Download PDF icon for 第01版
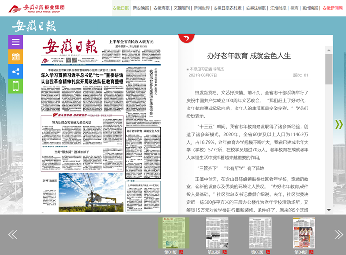346x255 pixels. [x=181, y=252]
